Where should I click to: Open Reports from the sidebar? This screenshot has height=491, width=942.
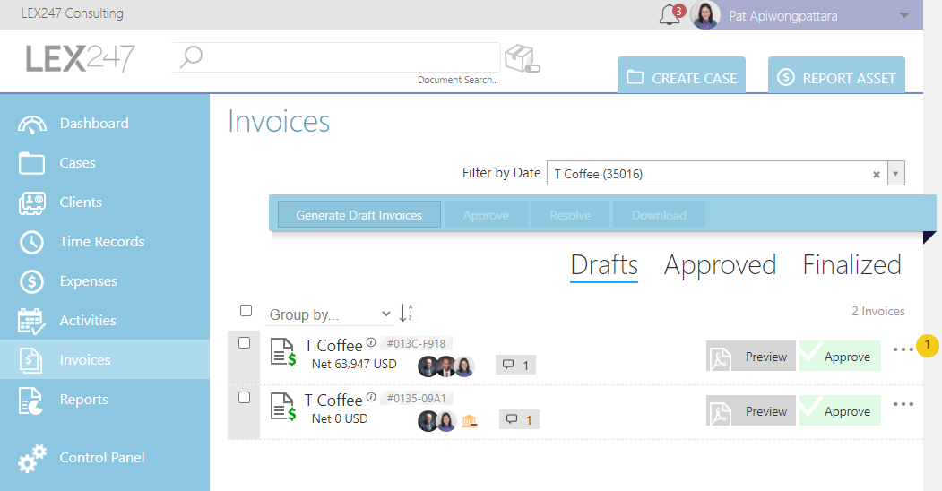coord(83,400)
